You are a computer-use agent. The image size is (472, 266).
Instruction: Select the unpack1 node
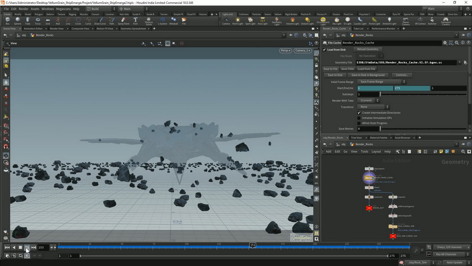click(x=393, y=197)
